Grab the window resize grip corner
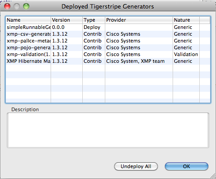This screenshot has height=179, width=216. click(x=213, y=176)
